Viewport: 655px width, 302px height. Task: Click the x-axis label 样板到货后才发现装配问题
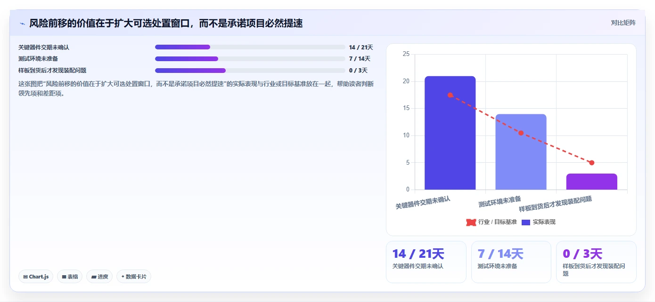(x=555, y=204)
